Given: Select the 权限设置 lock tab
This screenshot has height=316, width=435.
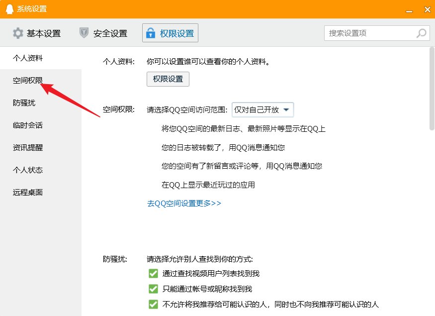Looking at the screenshot, I should point(170,33).
